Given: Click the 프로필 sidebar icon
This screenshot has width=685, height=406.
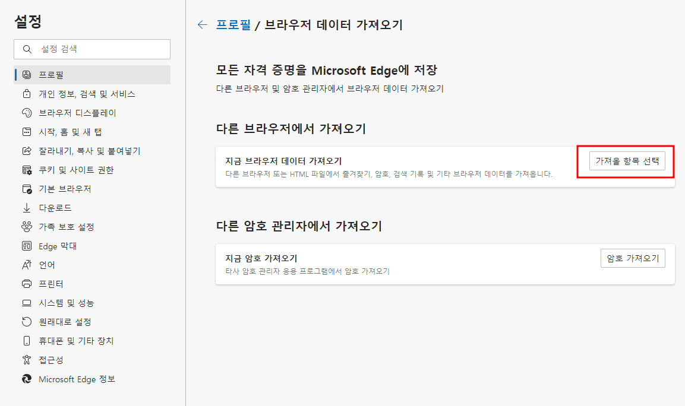Looking at the screenshot, I should pyautogui.click(x=27, y=75).
